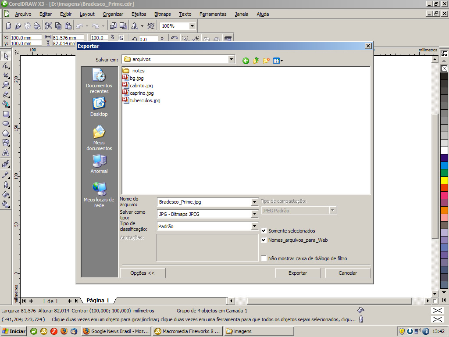Image resolution: width=449 pixels, height=337 pixels.
Task: Select the Text tool
Action: pyautogui.click(x=6, y=153)
